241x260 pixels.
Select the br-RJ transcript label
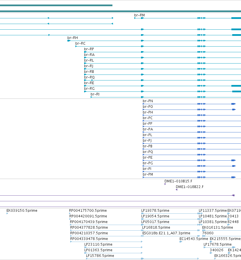[89, 66]
